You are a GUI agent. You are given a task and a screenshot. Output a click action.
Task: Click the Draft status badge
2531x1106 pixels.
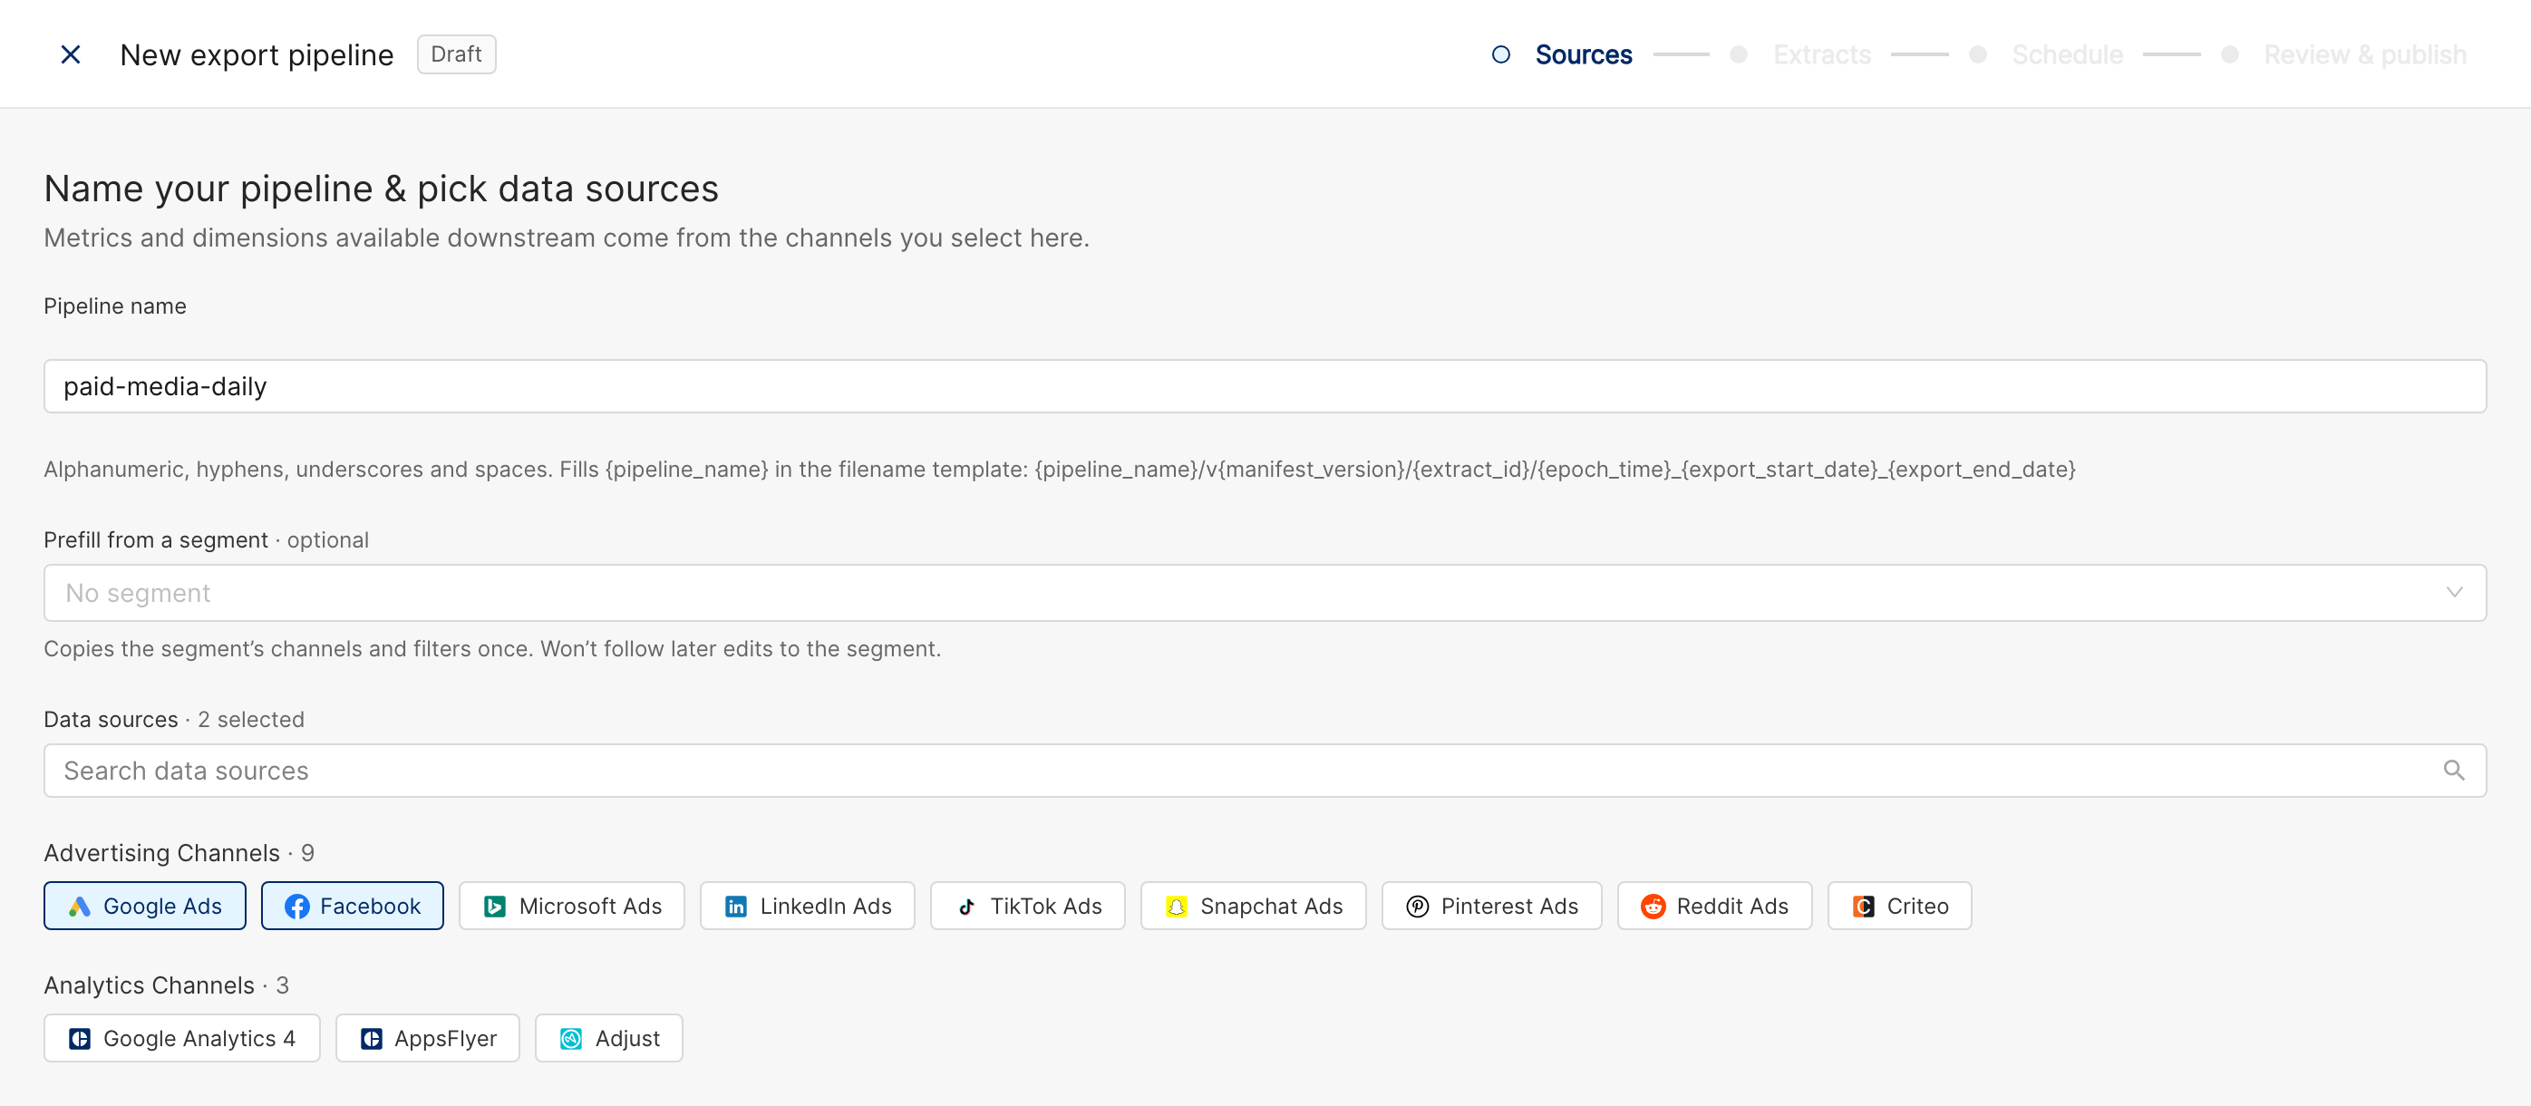pos(457,54)
